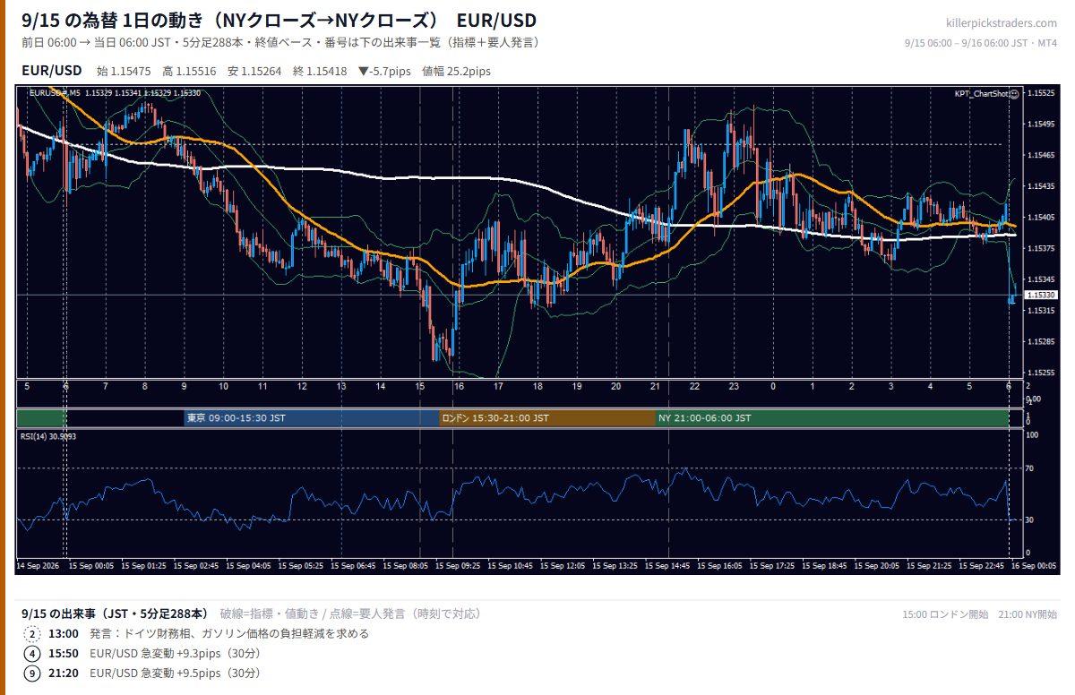Click the hour 18 label on the time axis
1075x695 pixels.
(x=537, y=386)
